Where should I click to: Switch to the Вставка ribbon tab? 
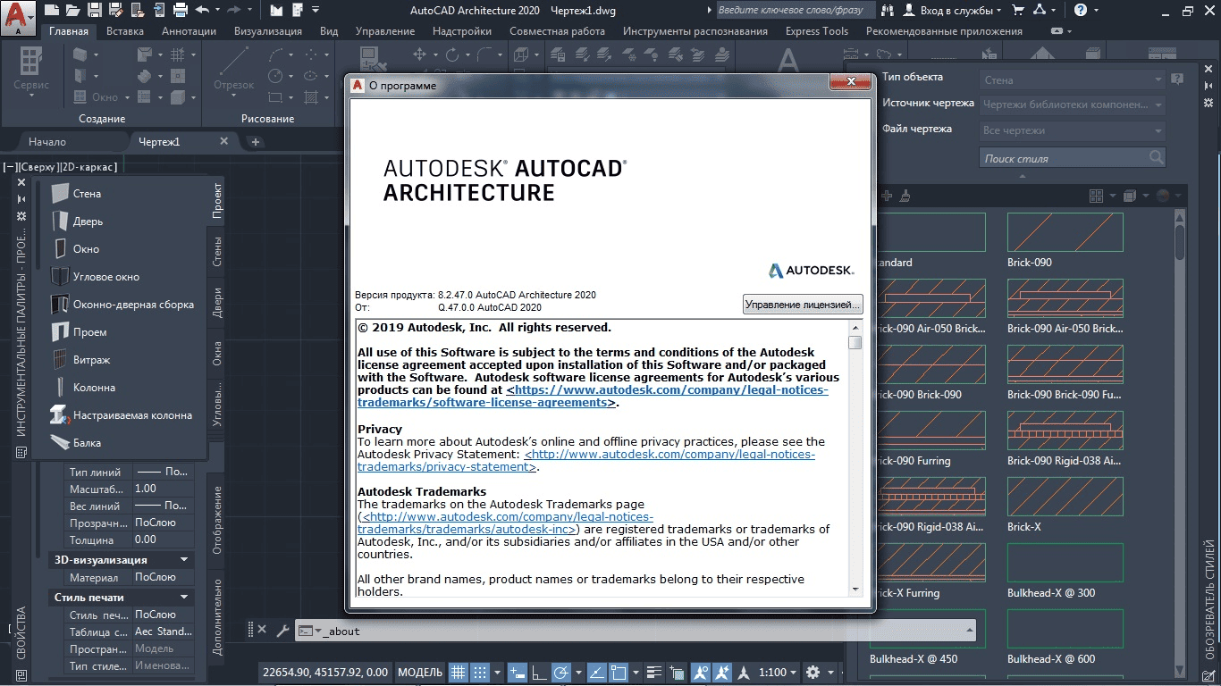125,30
